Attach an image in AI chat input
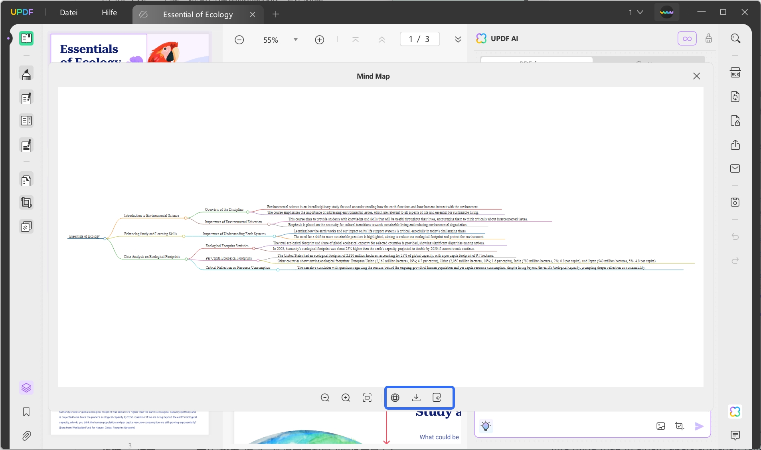 tap(661, 426)
